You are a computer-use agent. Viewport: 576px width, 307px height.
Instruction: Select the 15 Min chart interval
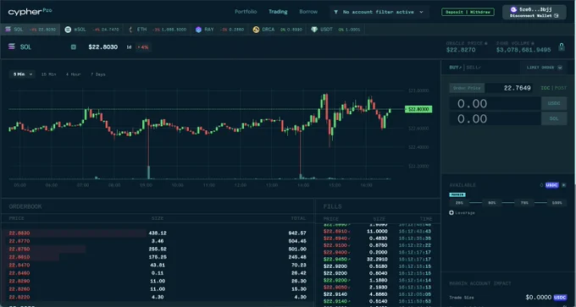pyautogui.click(x=49, y=74)
